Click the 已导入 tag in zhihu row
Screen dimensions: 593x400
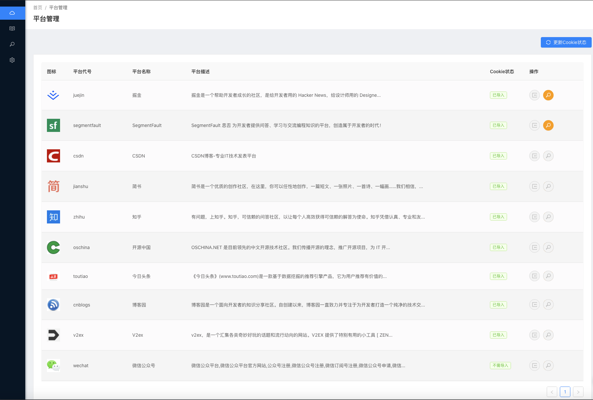498,217
